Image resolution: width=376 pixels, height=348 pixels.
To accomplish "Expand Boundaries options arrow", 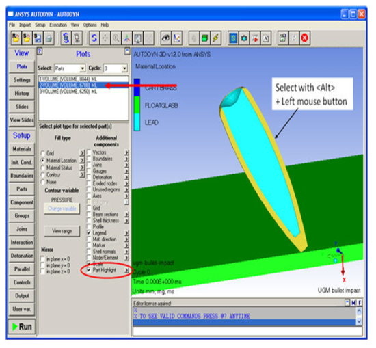I will point(126,159).
